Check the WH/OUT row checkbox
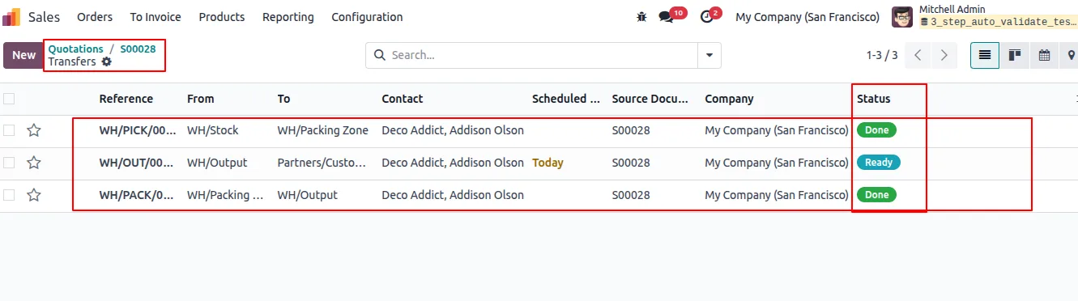 (x=9, y=163)
